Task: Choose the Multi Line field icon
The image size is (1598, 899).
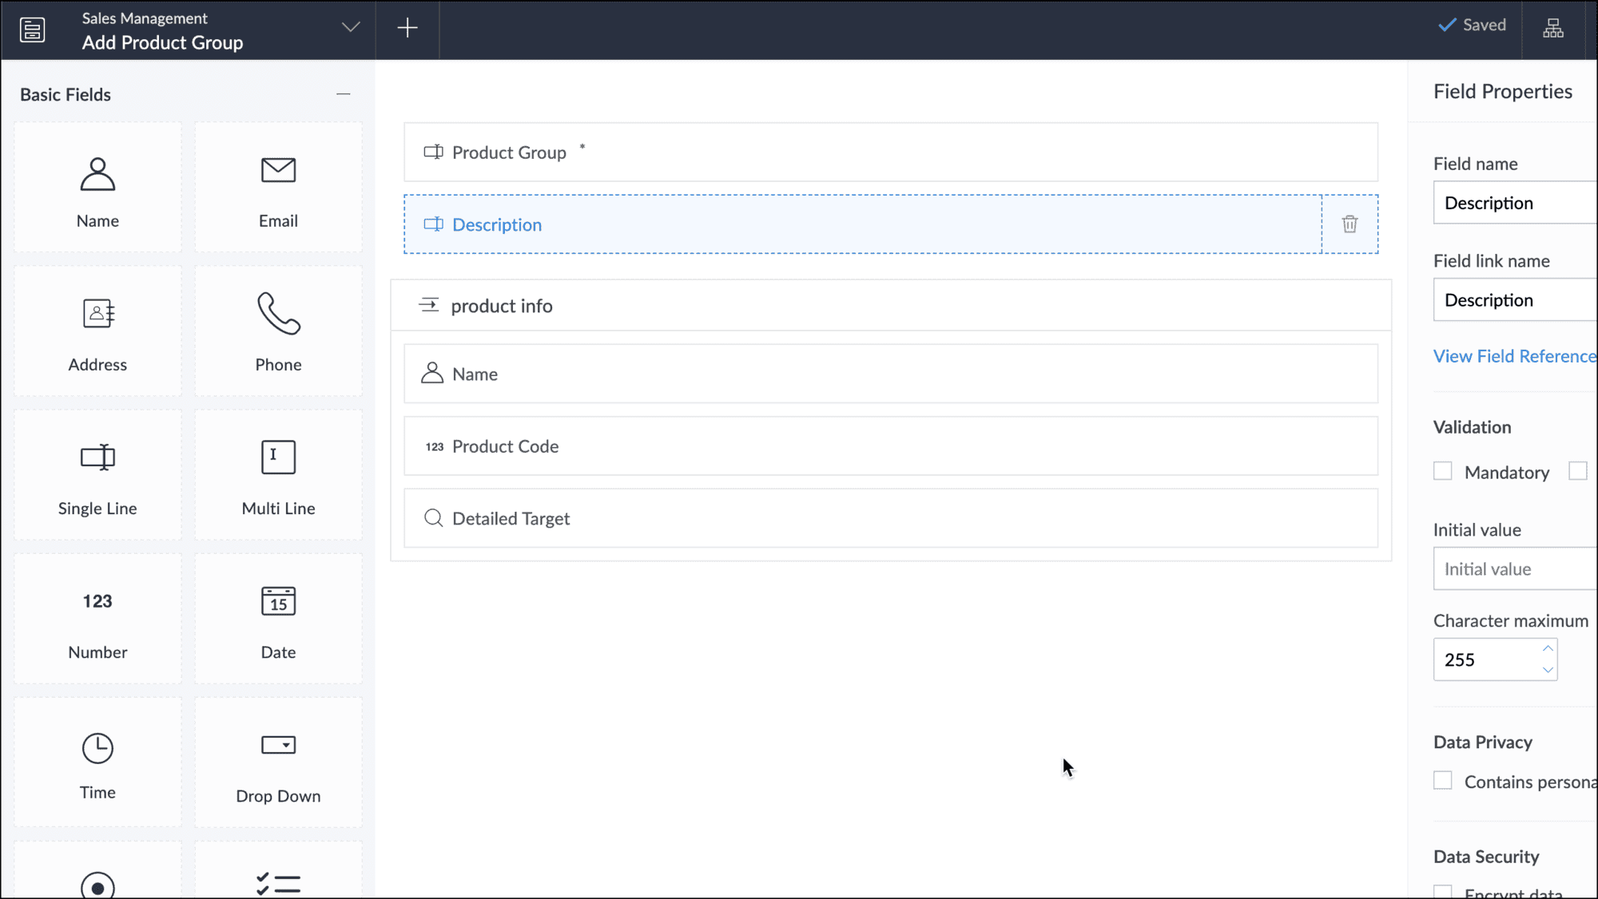Action: (278, 457)
